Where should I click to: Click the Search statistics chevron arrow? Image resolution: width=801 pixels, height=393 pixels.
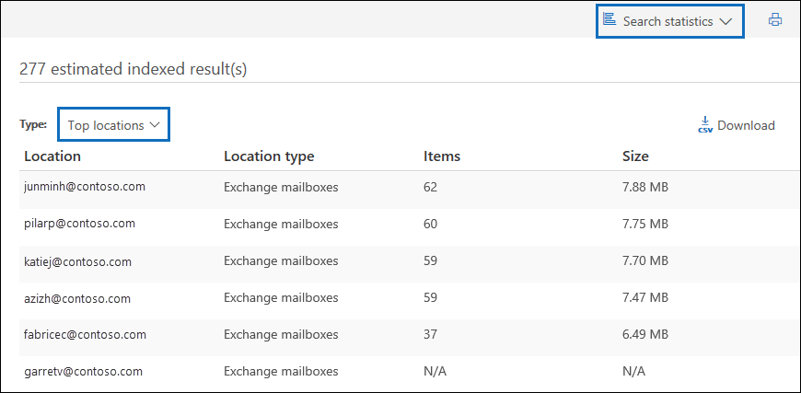point(726,20)
